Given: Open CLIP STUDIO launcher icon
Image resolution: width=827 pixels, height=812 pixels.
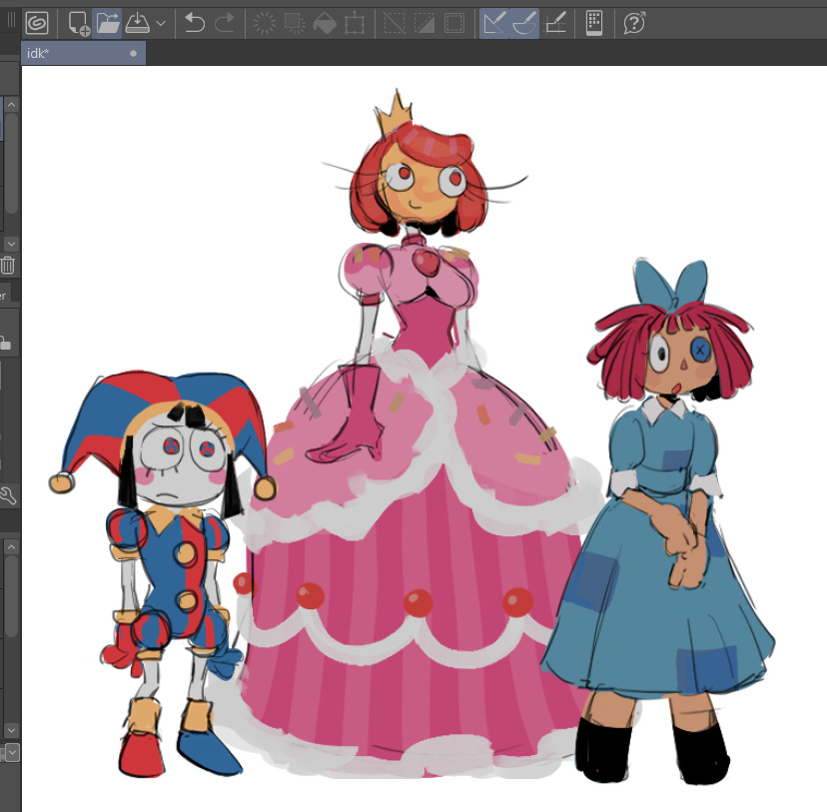Looking at the screenshot, I should (x=37, y=23).
